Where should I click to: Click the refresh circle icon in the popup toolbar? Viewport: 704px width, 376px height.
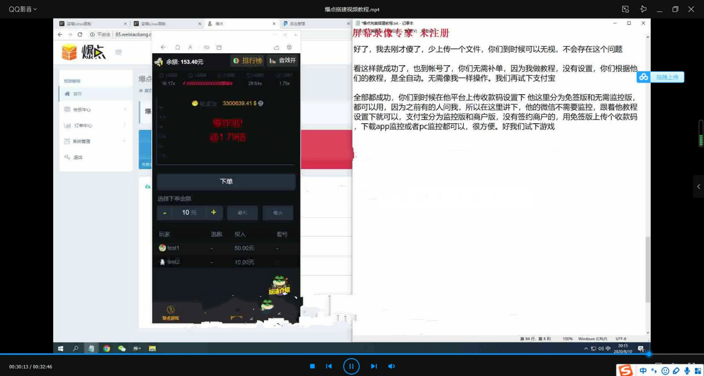click(x=178, y=47)
